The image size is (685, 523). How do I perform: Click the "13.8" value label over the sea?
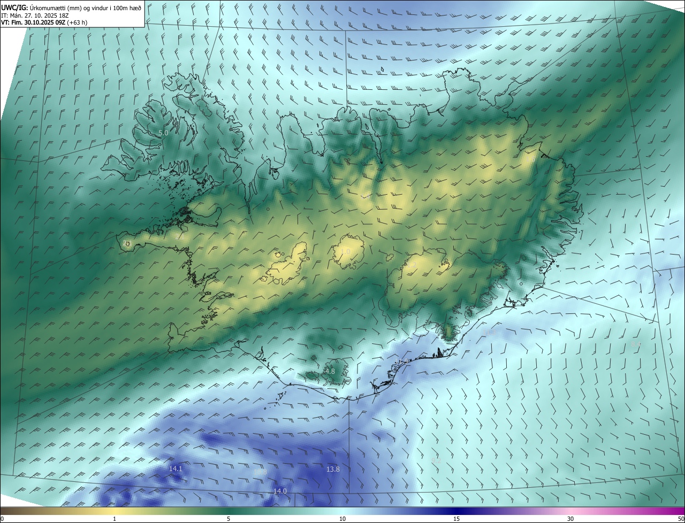coord(333,469)
